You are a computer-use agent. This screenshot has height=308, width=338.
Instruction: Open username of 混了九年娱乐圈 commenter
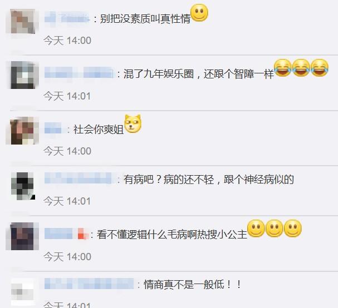tap(79, 72)
